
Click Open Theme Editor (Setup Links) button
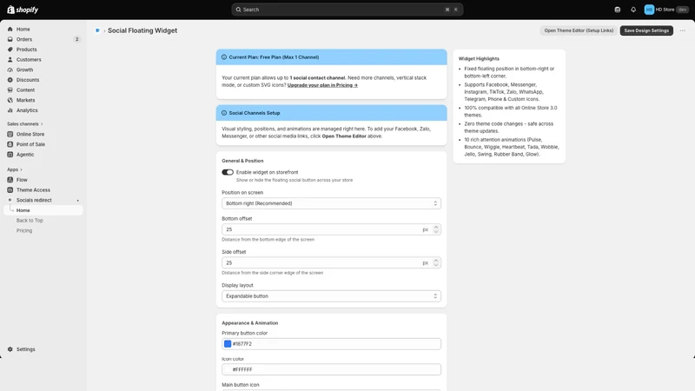coord(579,30)
